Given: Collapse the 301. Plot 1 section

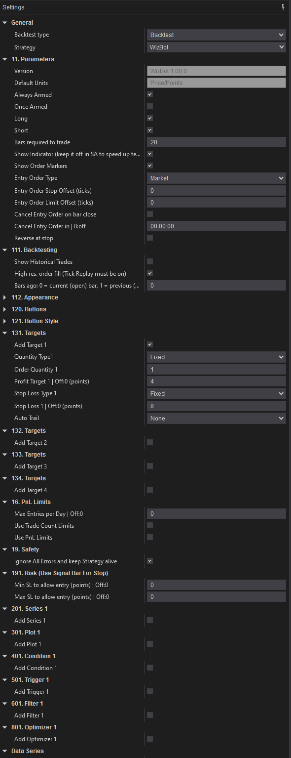Looking at the screenshot, I should 5,632.
